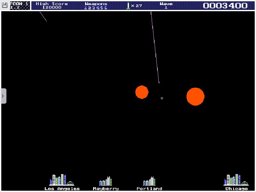Click the High Score display
Viewport: 256px width, 192px height.
tap(52, 5)
